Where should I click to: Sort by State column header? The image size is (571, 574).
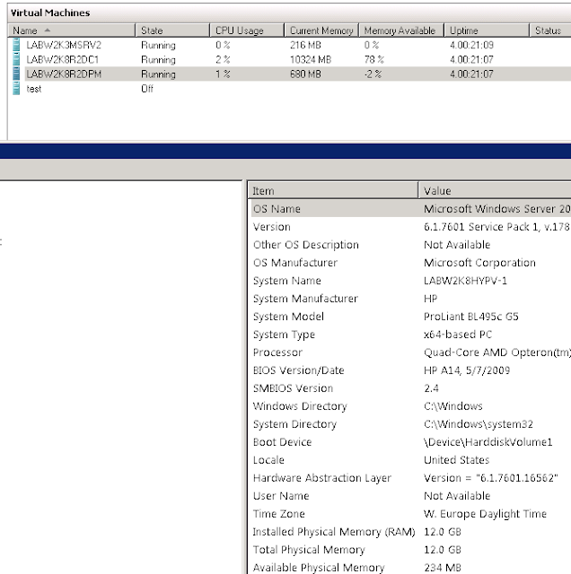click(x=172, y=30)
